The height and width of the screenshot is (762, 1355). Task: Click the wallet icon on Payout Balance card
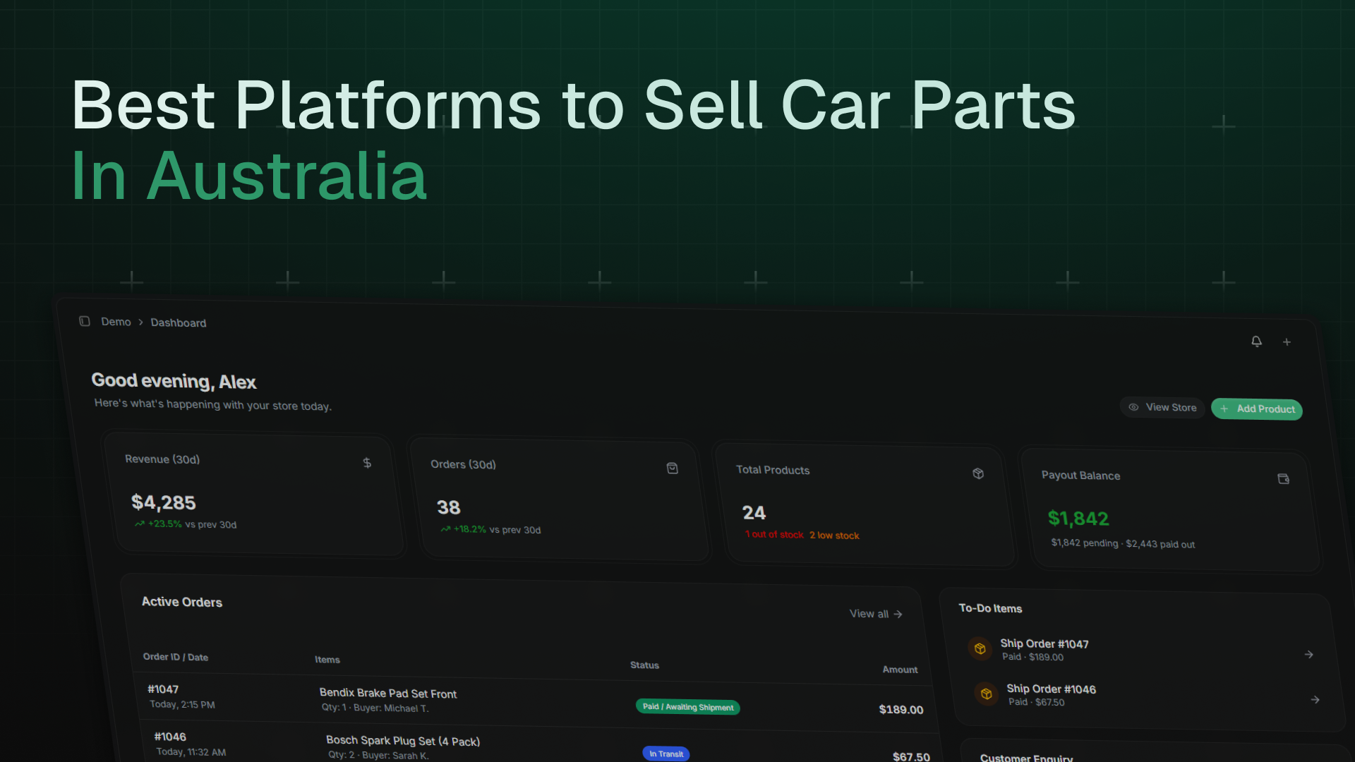pos(1284,479)
